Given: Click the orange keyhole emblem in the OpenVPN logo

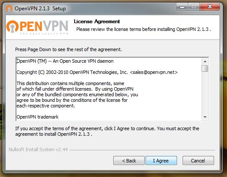Looking at the screenshot, I should coord(12,26).
